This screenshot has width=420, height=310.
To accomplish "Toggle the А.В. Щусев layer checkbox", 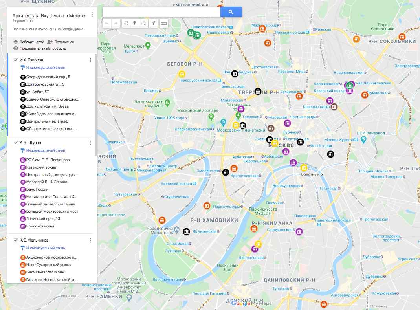I will tap(16, 143).
